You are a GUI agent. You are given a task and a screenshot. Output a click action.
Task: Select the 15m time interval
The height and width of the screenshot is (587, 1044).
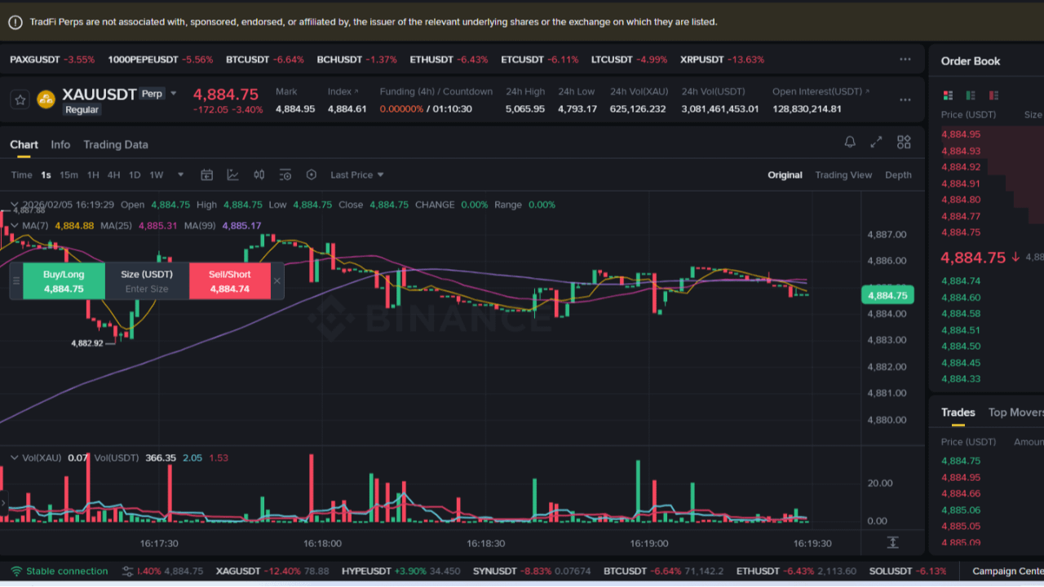[x=69, y=174]
